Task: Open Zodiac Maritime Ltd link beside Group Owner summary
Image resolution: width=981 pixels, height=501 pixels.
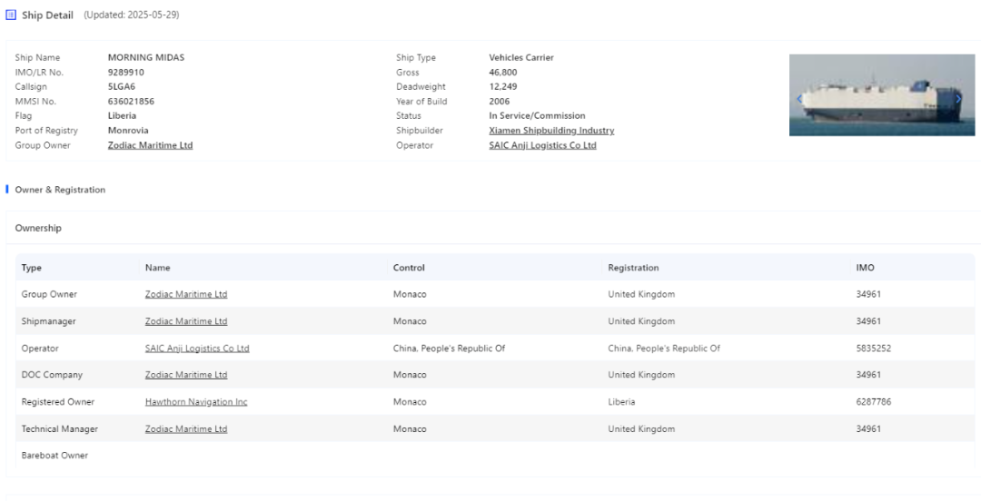Action: coord(150,145)
